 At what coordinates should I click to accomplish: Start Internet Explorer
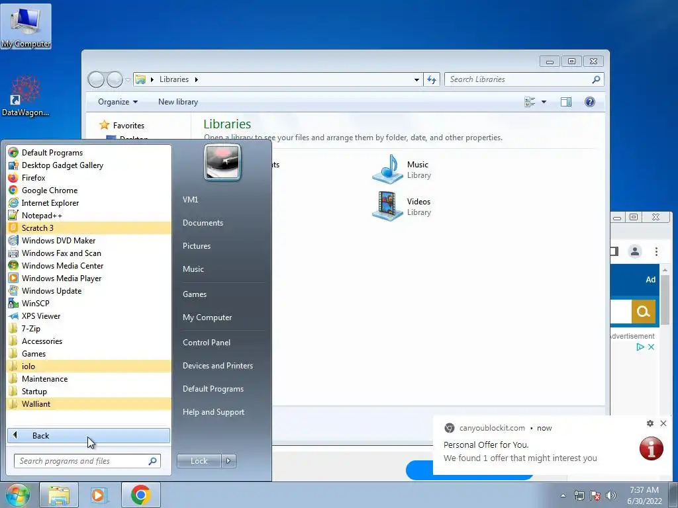pos(89,202)
